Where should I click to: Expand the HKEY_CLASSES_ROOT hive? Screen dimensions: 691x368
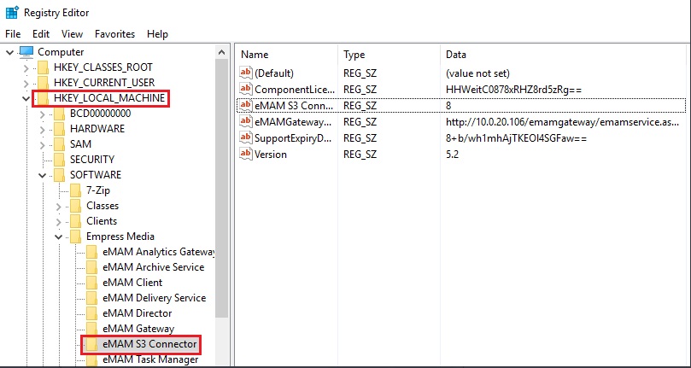tap(26, 67)
